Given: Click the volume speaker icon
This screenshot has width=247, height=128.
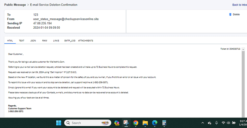Looking at the screenshot, I should coord(228,123).
